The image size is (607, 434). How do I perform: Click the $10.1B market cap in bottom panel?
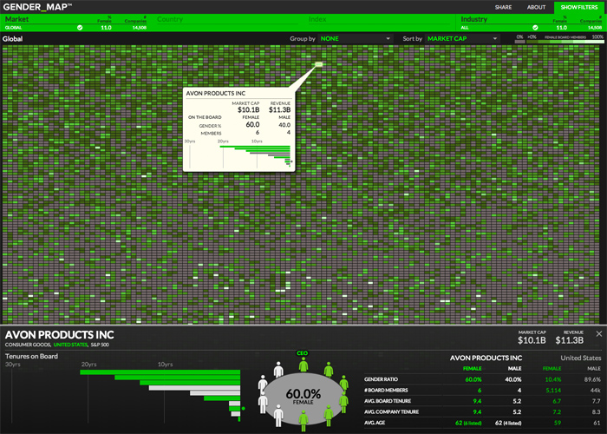click(x=532, y=340)
